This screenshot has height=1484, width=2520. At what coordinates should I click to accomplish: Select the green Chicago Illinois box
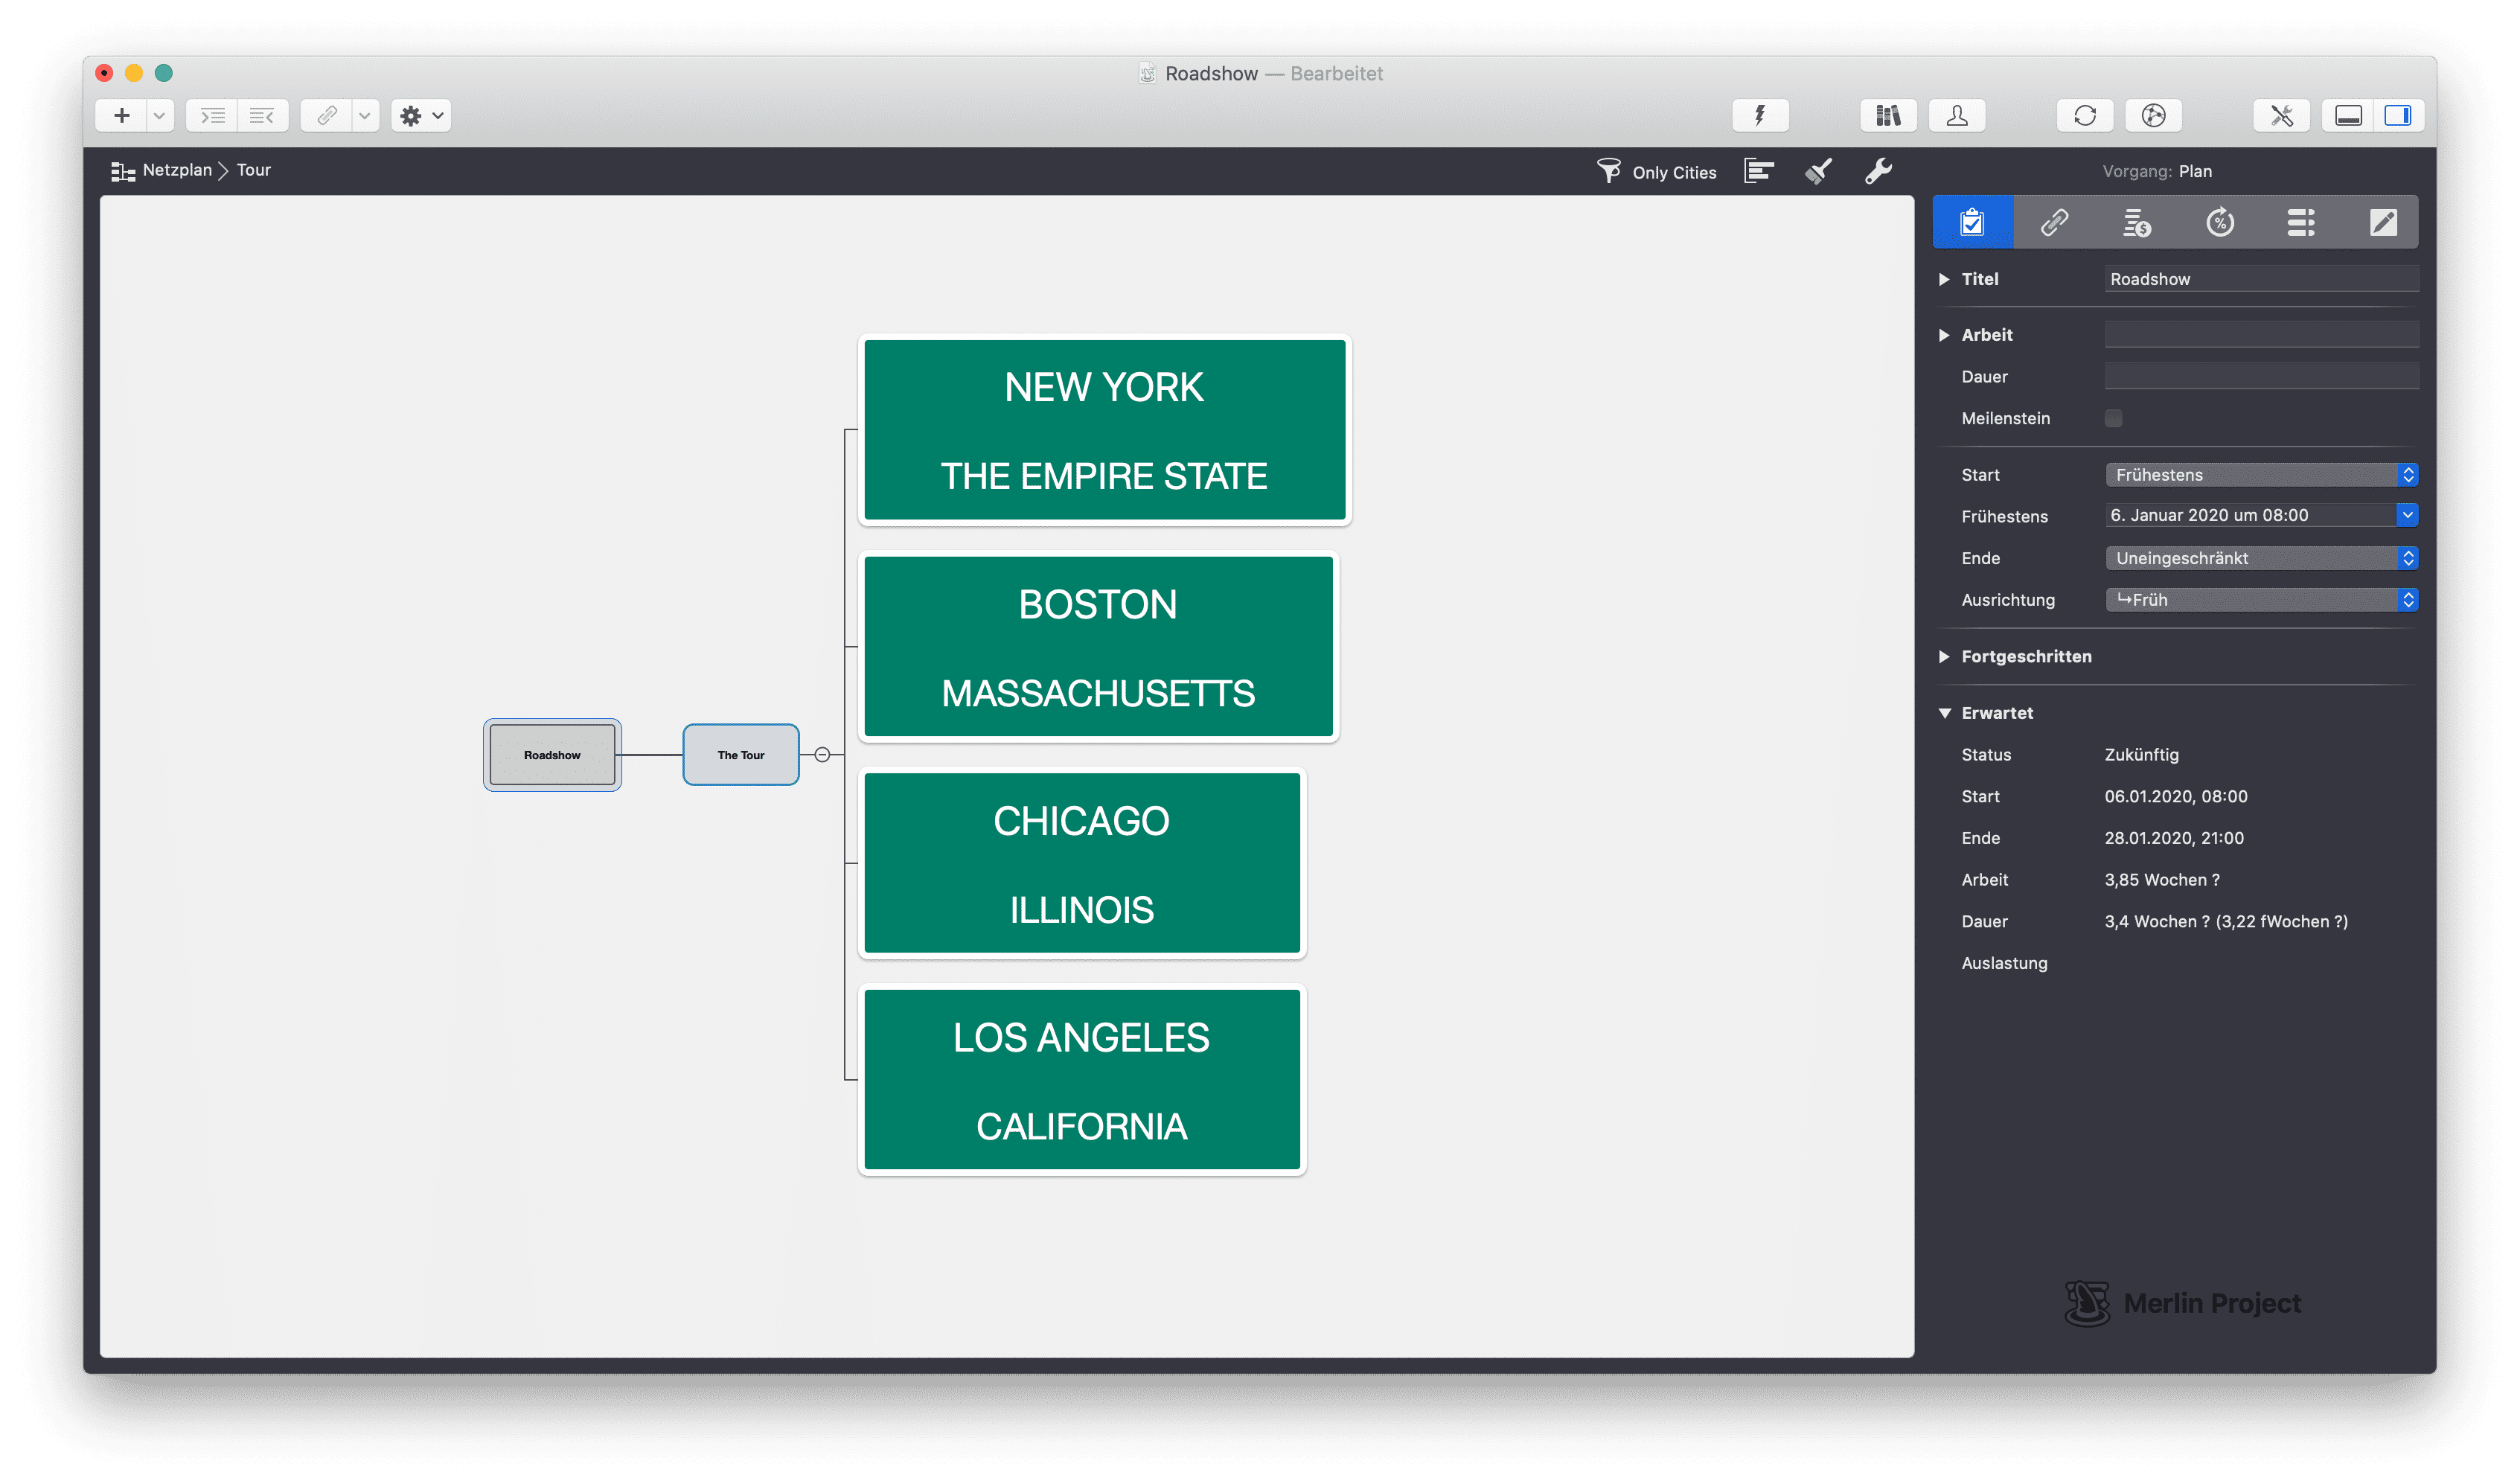click(1081, 863)
